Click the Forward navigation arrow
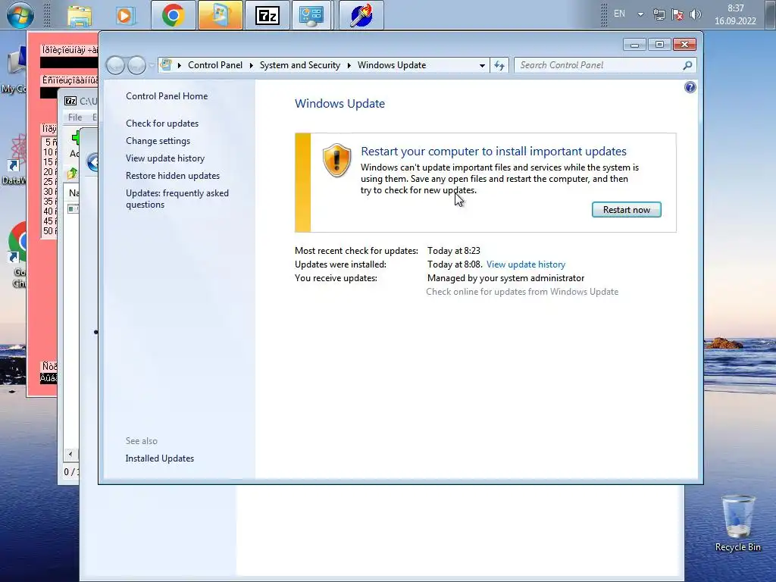Image resolution: width=776 pixels, height=582 pixels. click(x=136, y=65)
